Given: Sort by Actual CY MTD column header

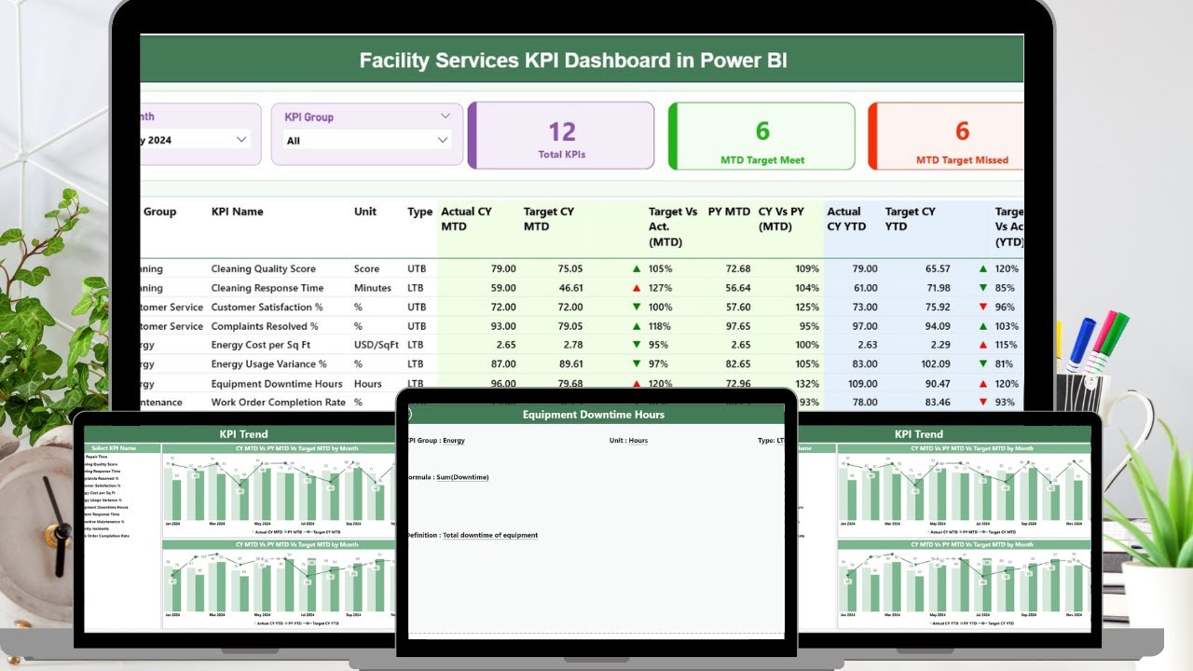Looking at the screenshot, I should [x=466, y=219].
